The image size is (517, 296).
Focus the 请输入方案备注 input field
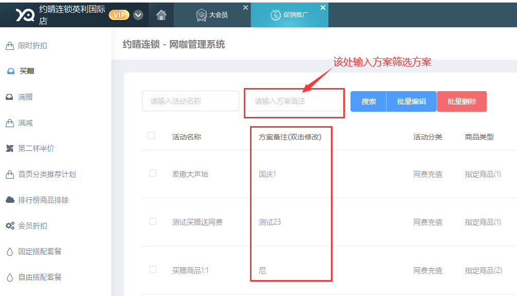tap(294, 101)
